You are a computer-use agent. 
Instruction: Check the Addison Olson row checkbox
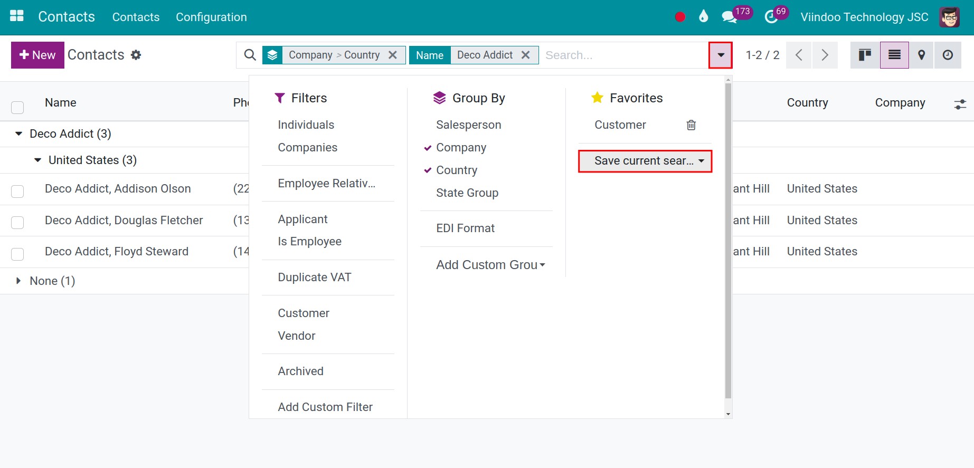pos(17,191)
